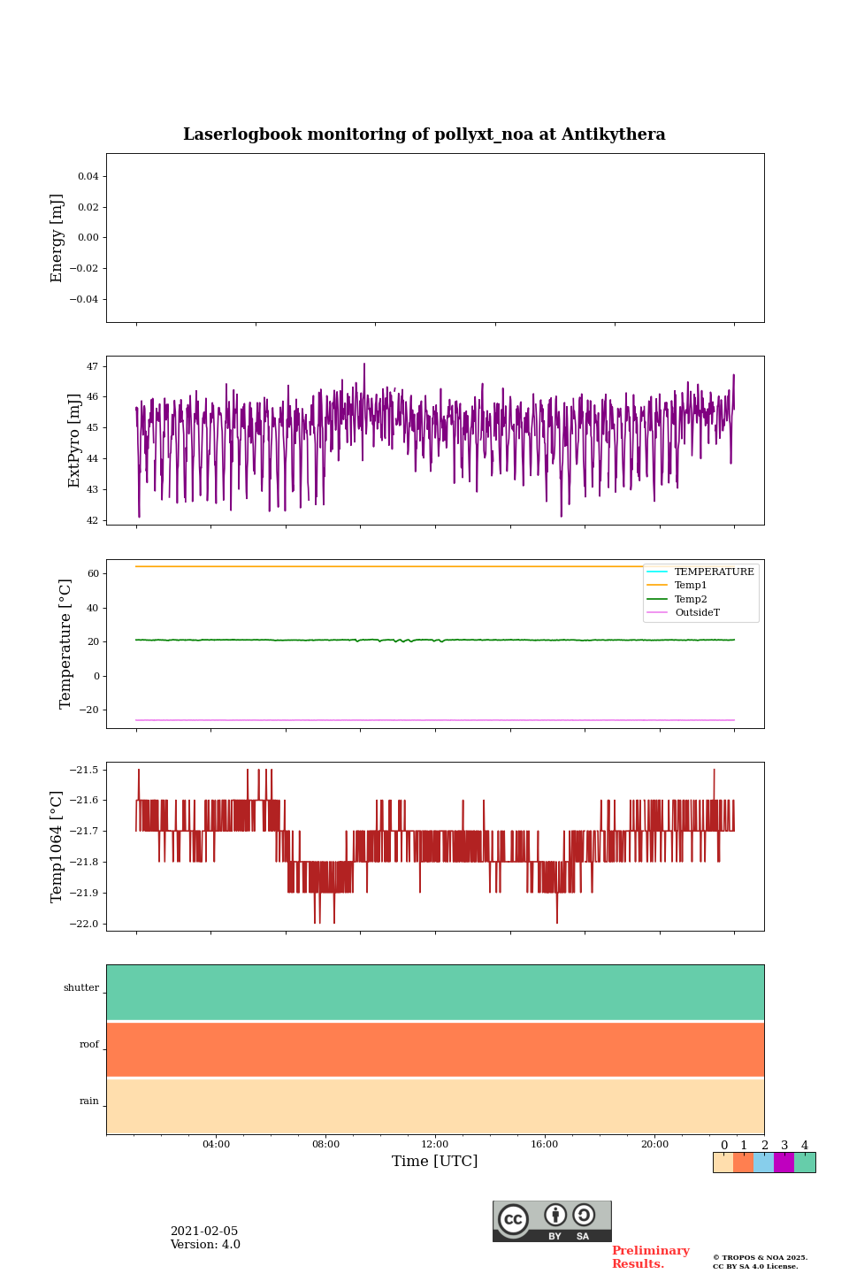Screen dimensions: 849x1274
Task: Select the light blue colorbar swatch for value 2
Action: [764, 1163]
